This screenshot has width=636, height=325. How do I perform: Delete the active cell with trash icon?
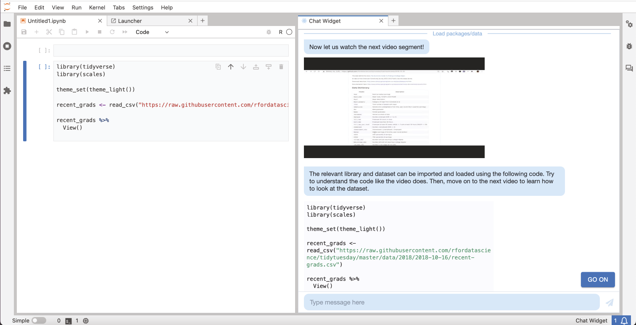point(281,67)
